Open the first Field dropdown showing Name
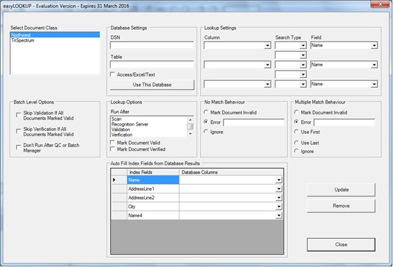 374,46
